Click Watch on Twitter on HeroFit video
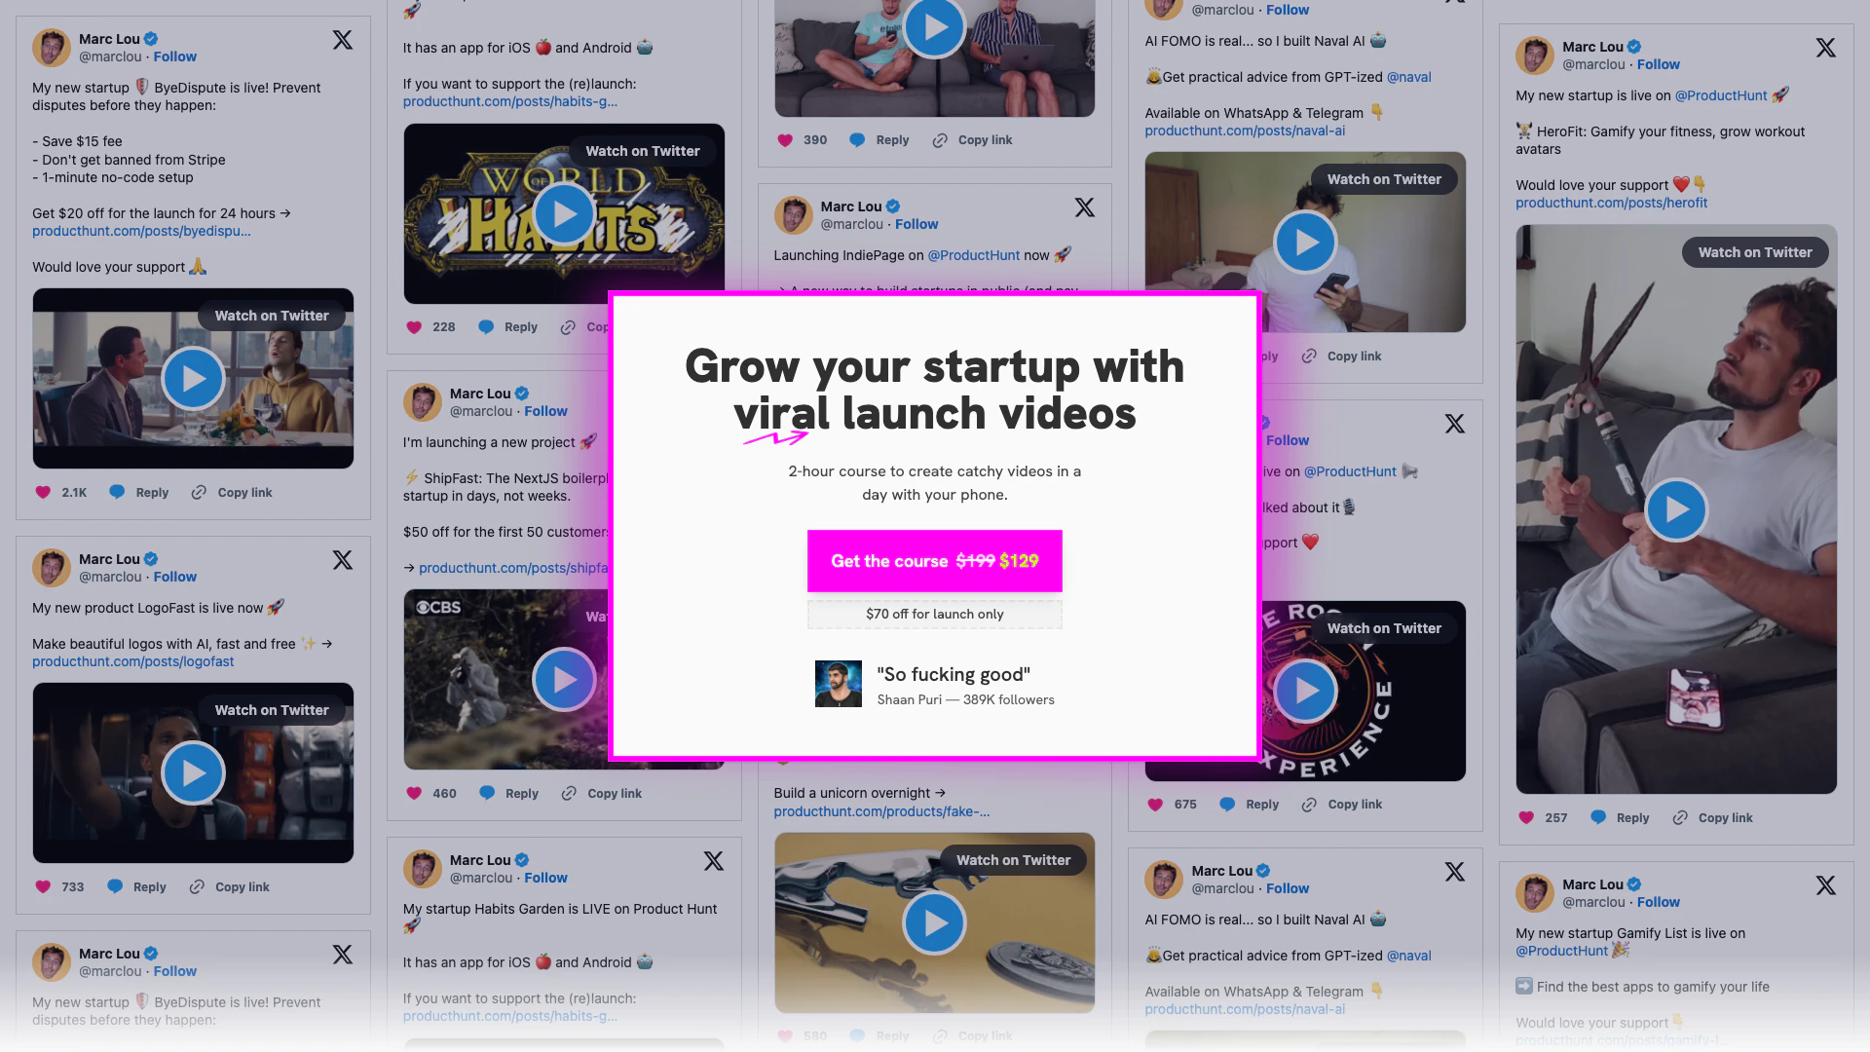1870x1052 pixels. 1755,252
